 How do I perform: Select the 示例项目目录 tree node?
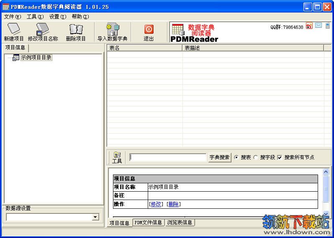pyautogui.click(x=36, y=58)
